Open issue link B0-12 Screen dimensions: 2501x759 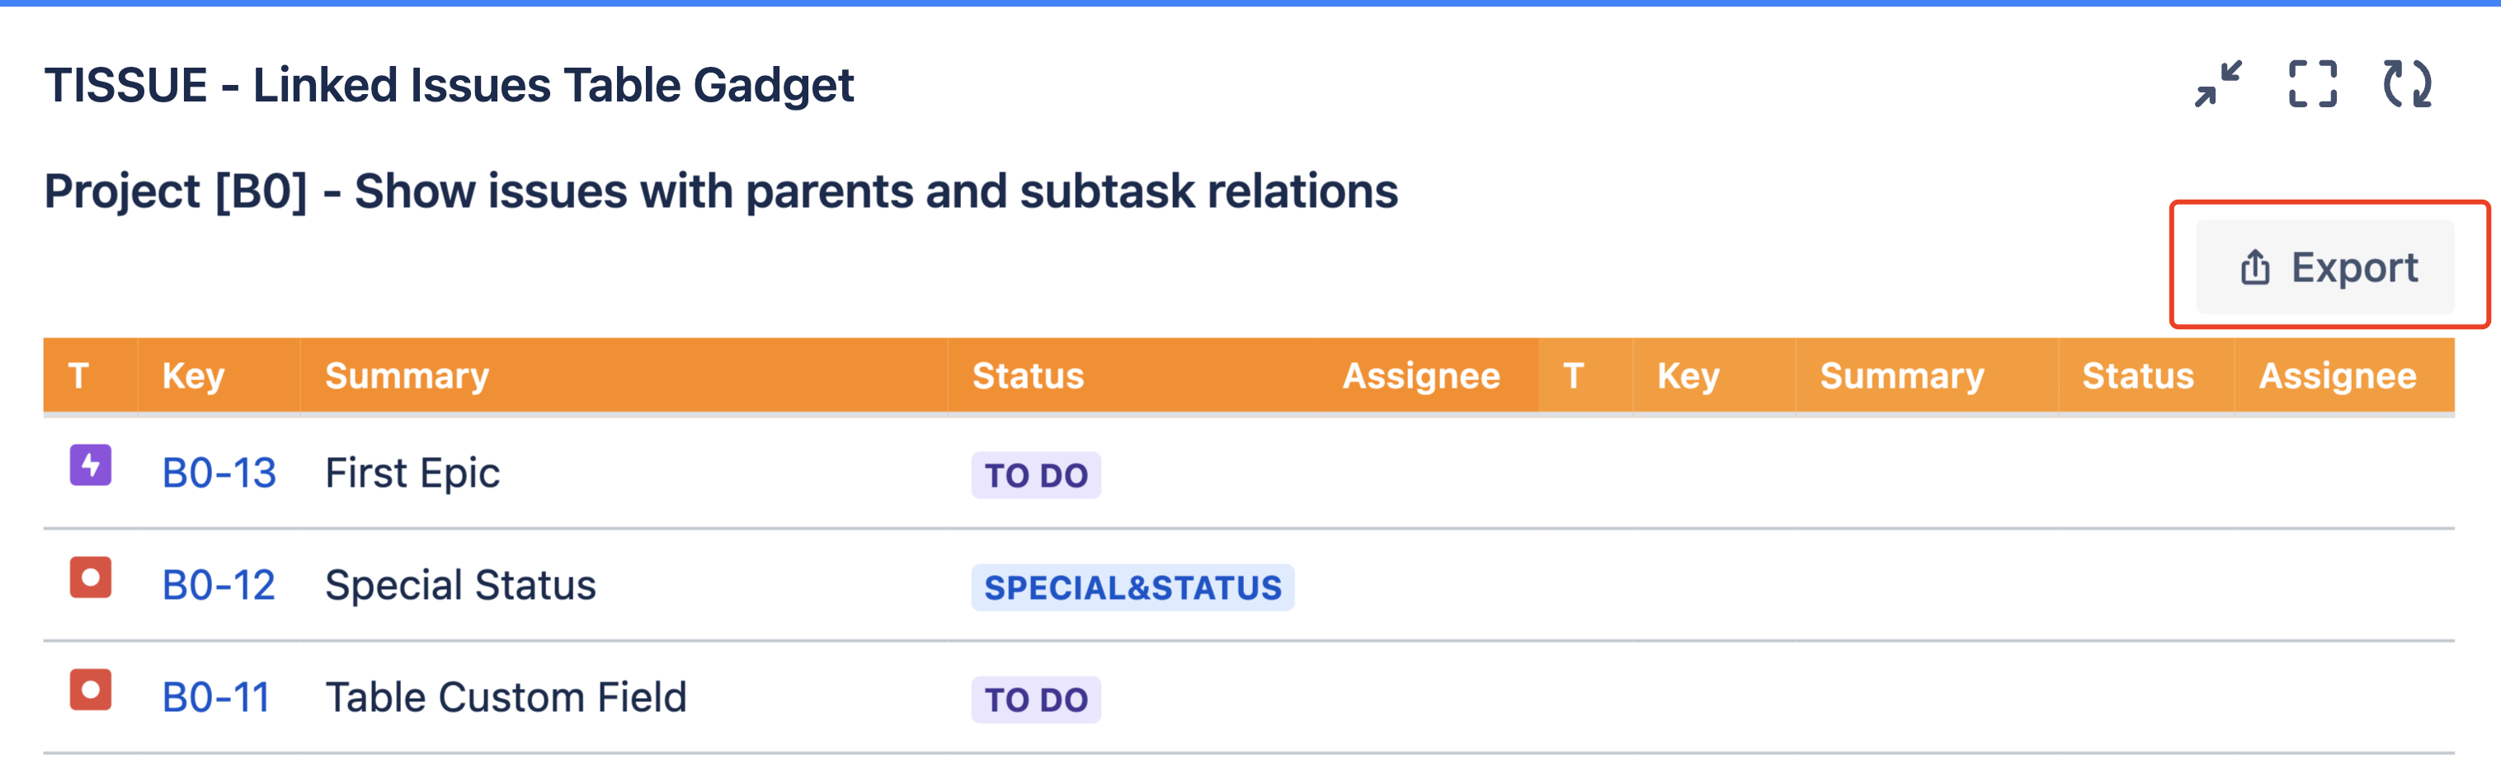[219, 585]
